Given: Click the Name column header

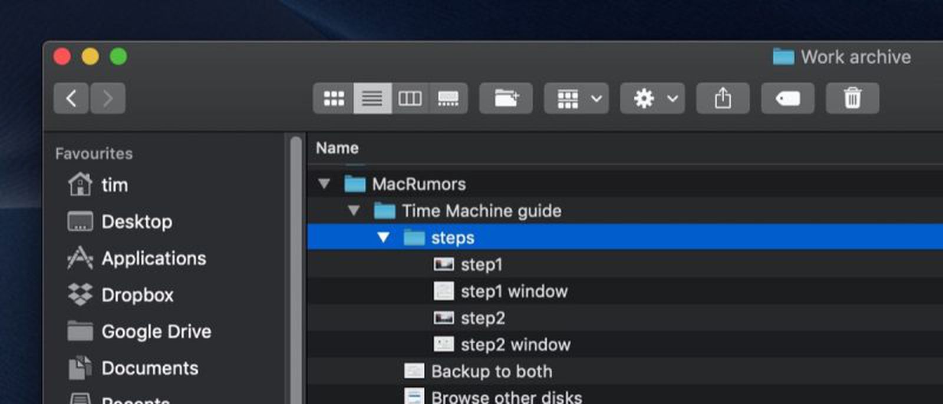Looking at the screenshot, I should 337,148.
